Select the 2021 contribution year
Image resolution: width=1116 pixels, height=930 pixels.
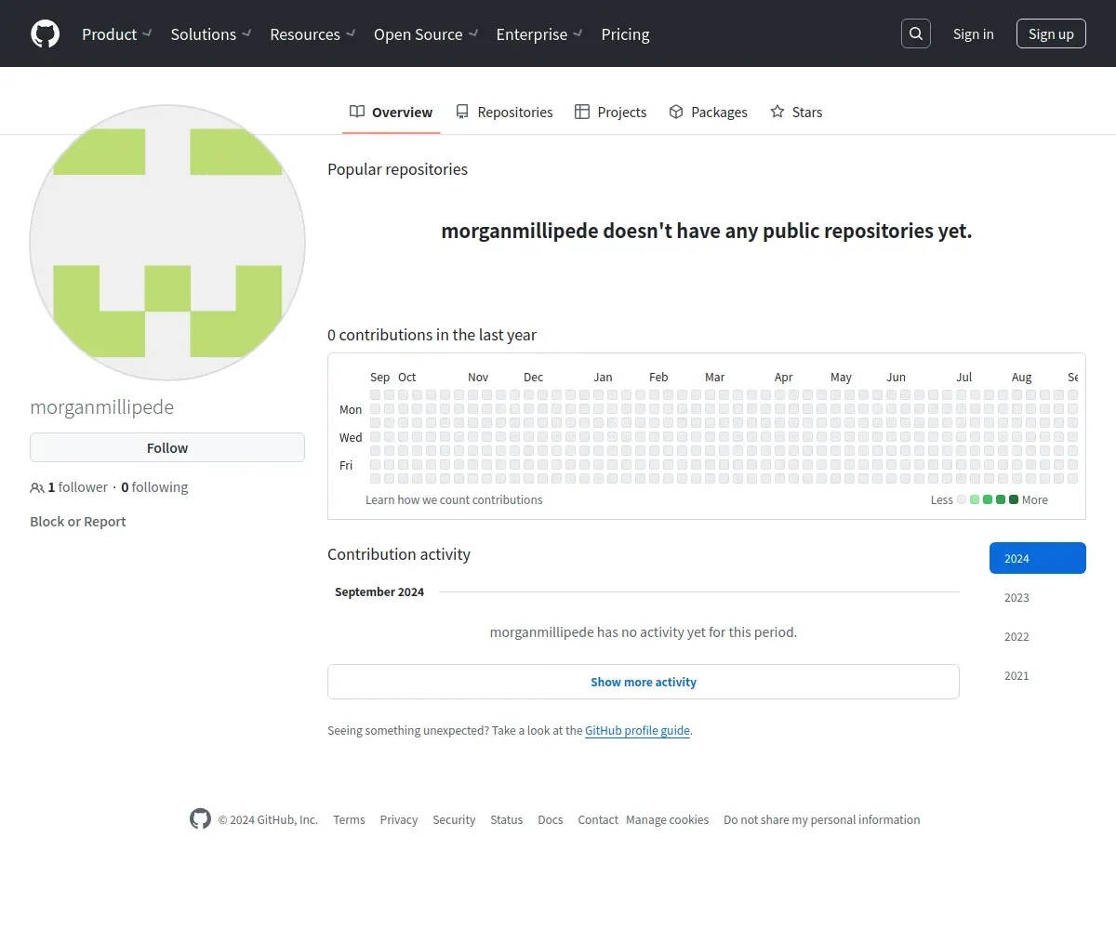click(x=1038, y=675)
